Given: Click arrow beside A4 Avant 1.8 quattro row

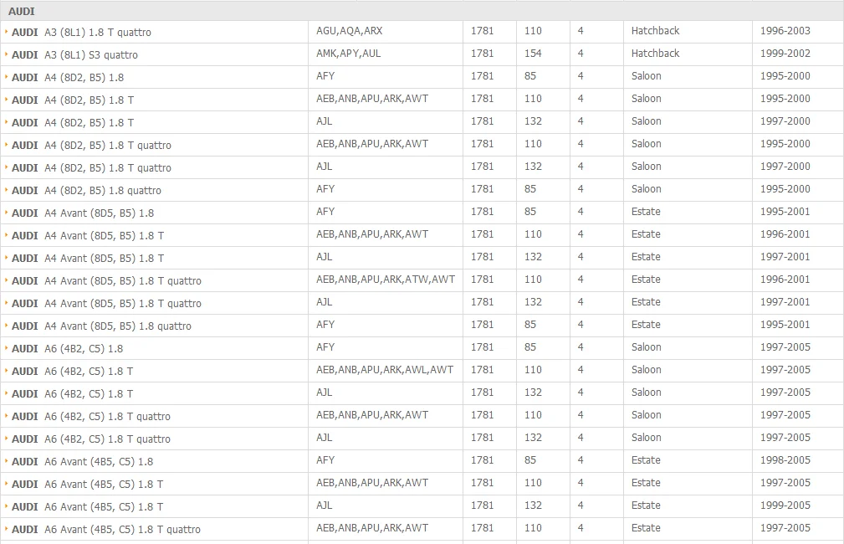Looking at the screenshot, I should (6, 326).
